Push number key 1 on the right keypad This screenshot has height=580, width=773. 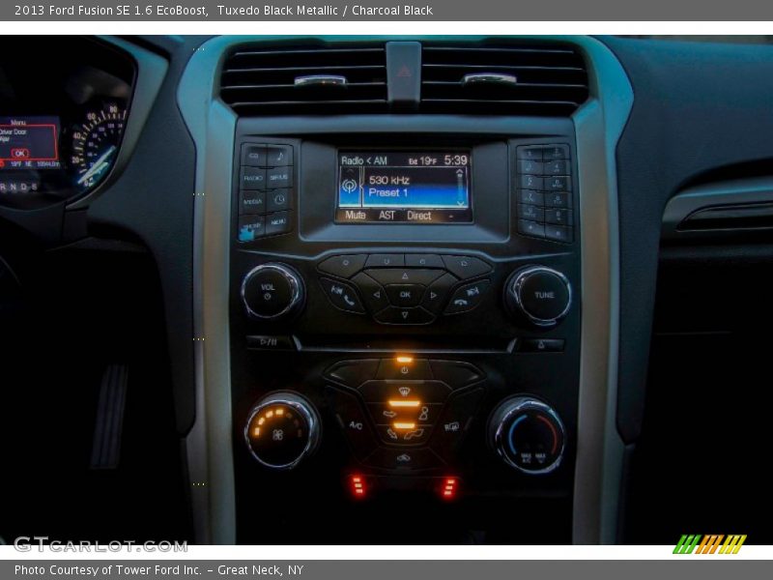coord(530,154)
